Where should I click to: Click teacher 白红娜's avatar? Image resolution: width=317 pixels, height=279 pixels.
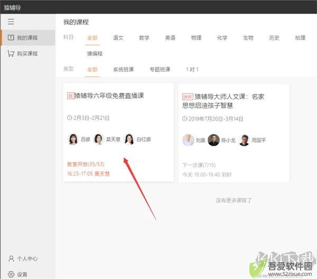click(129, 139)
